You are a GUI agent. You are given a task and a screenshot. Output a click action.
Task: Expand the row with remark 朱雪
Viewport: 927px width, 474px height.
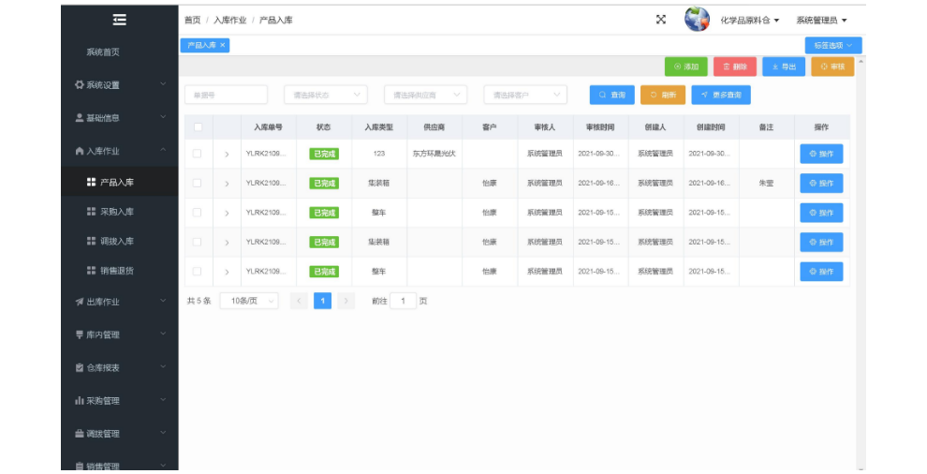(227, 184)
